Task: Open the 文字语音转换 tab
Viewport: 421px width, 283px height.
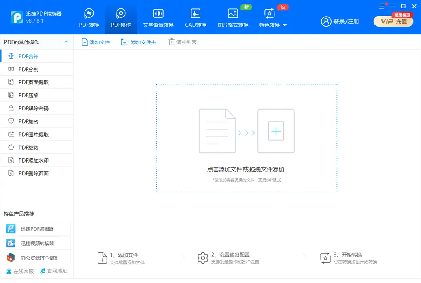Action: pyautogui.click(x=158, y=18)
